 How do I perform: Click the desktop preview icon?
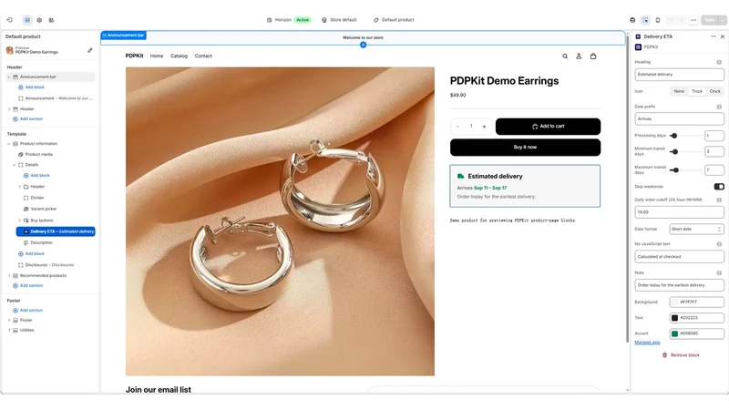[632, 20]
